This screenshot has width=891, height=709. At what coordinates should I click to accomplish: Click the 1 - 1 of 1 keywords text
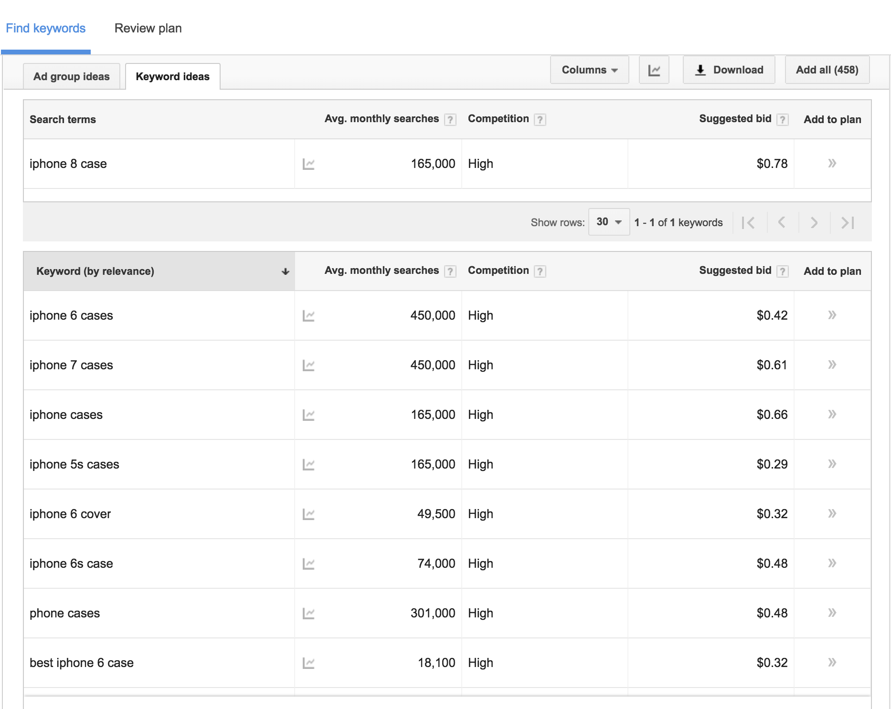coord(679,223)
